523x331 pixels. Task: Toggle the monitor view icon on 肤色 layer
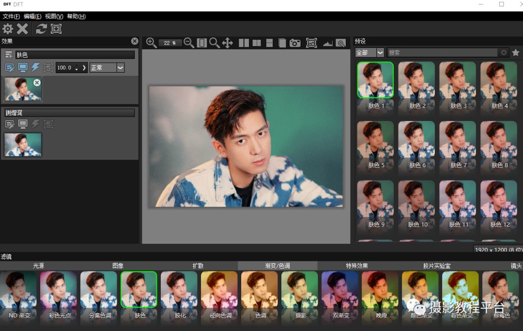pyautogui.click(x=23, y=68)
